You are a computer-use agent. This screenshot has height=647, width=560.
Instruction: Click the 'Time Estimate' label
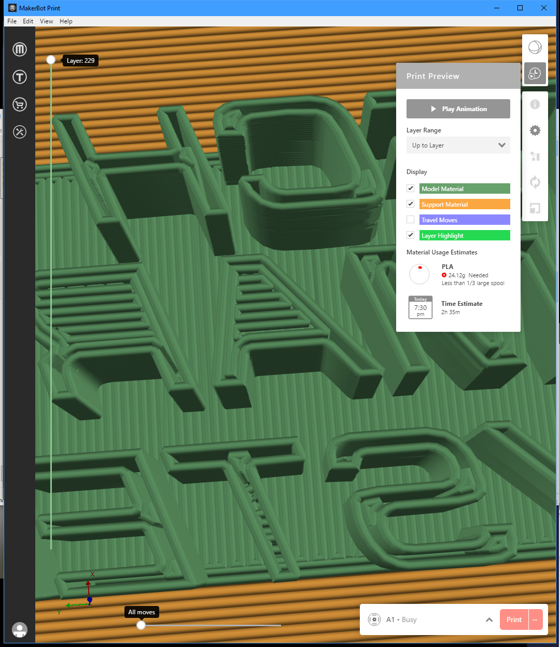click(x=462, y=304)
